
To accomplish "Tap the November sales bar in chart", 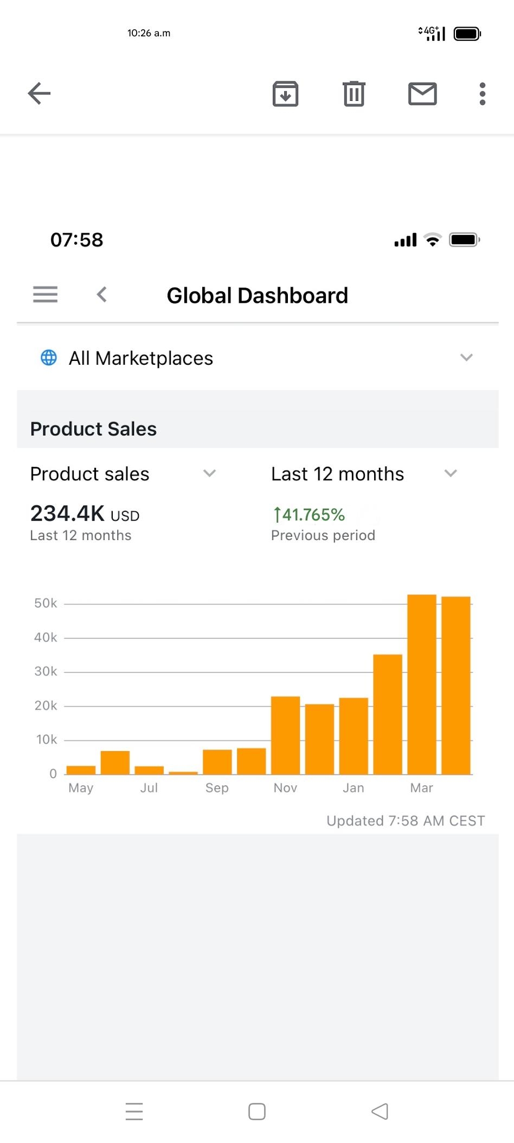I will pos(285,735).
